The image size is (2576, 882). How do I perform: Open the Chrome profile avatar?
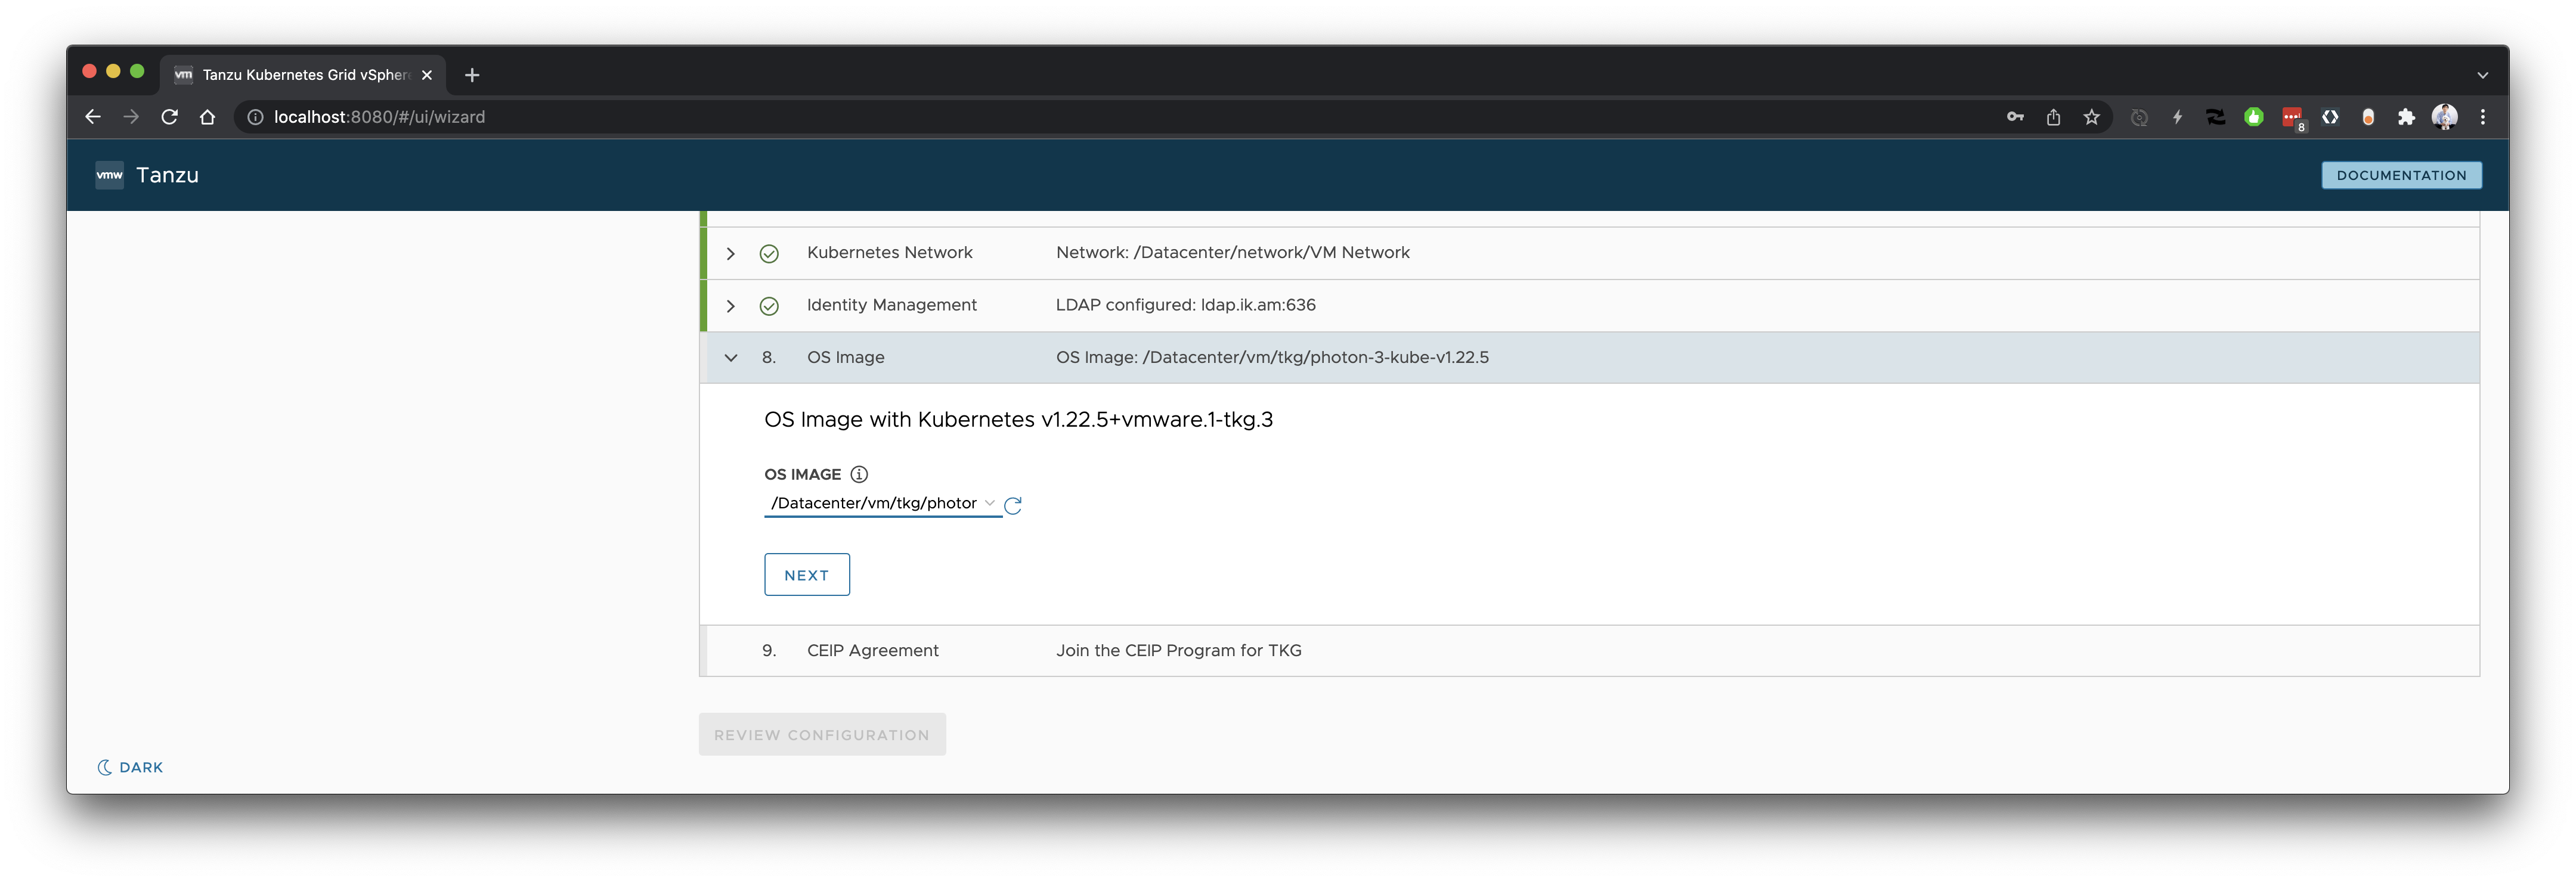point(2444,117)
